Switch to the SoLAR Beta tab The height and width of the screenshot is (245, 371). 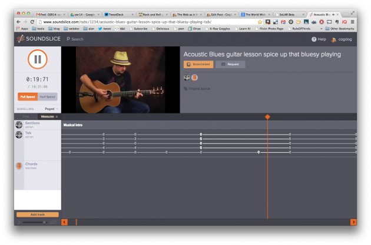point(290,15)
